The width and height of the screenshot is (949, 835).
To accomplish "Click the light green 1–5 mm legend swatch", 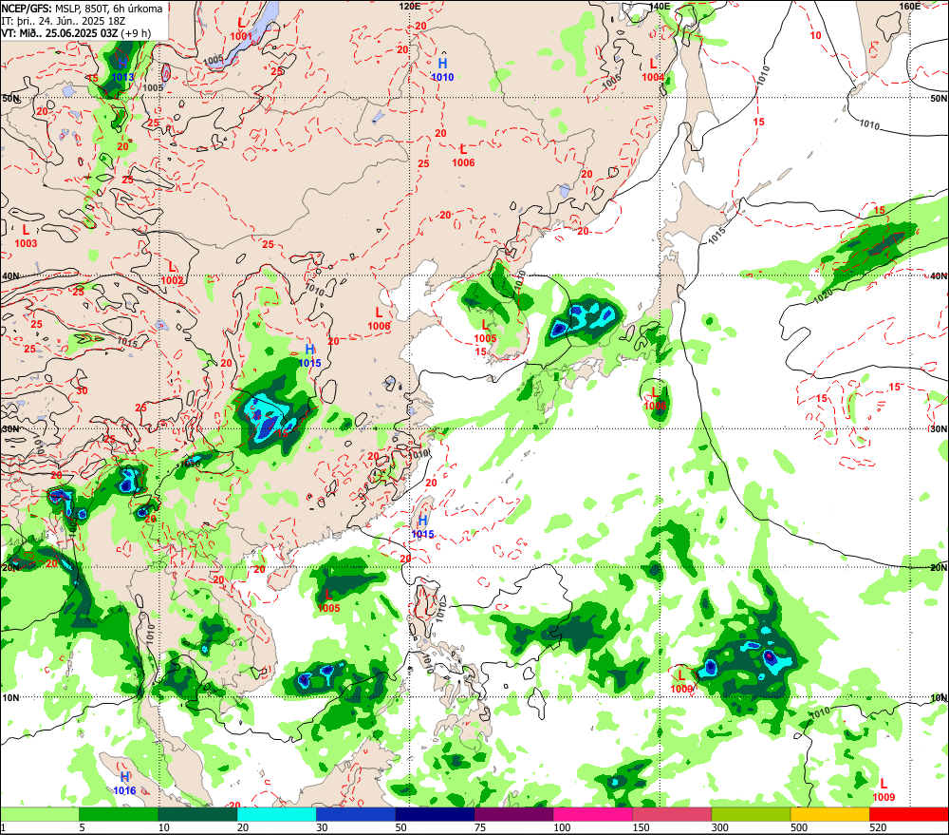I will [x=40, y=814].
